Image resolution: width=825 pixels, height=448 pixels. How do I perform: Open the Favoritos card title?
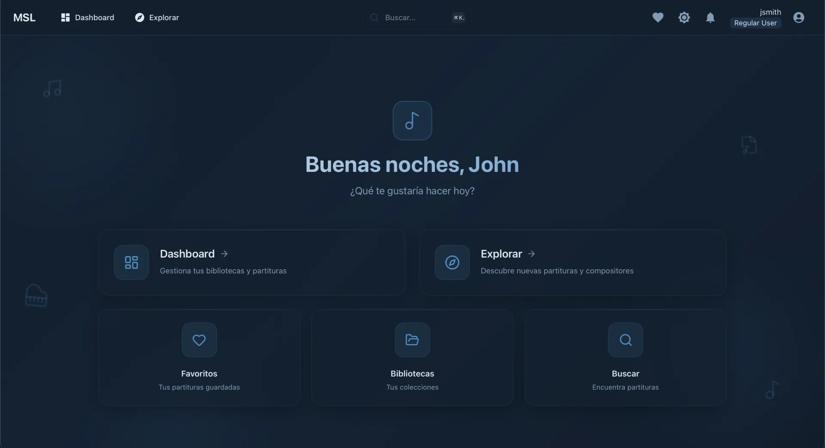(199, 374)
